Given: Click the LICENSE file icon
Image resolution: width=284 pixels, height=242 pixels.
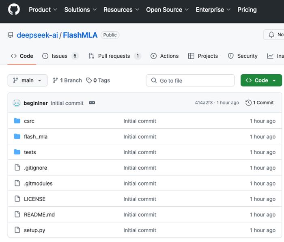Looking at the screenshot, I should pyautogui.click(x=17, y=199).
